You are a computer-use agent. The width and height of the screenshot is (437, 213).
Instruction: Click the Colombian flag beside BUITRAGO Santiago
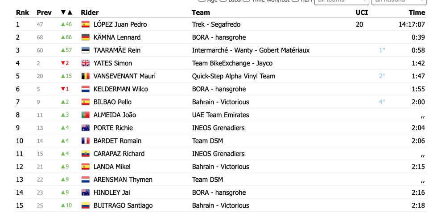pyautogui.click(x=86, y=205)
